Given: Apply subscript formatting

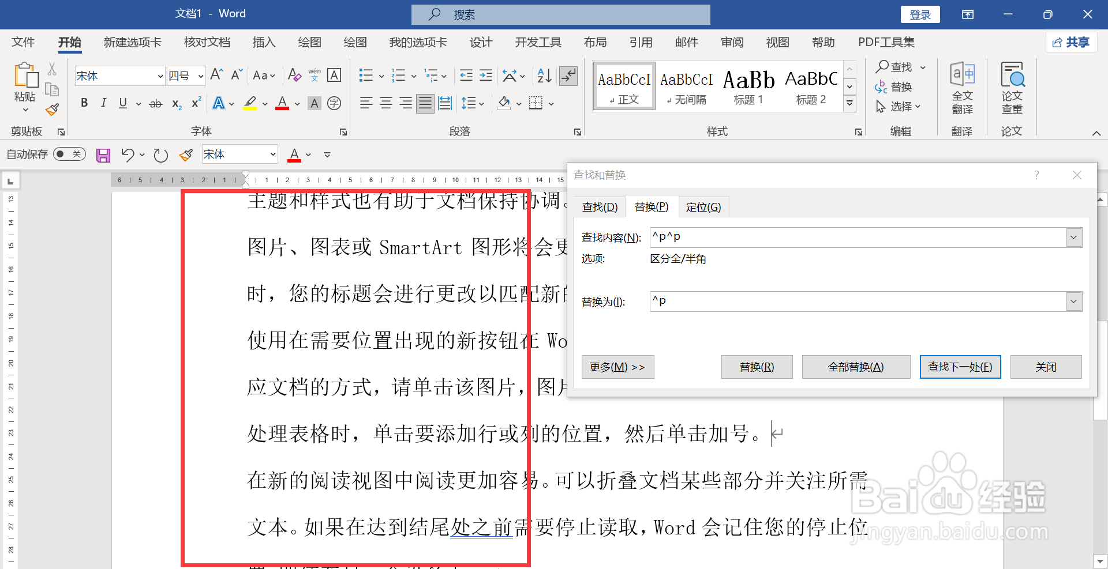Looking at the screenshot, I should pos(177,104).
